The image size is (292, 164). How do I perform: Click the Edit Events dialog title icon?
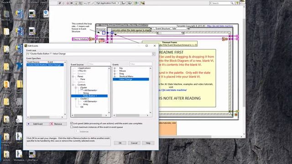[26, 46]
